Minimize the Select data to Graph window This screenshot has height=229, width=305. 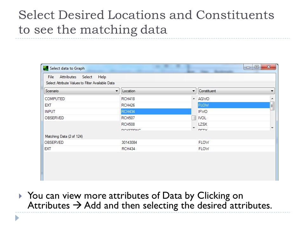(248, 67)
